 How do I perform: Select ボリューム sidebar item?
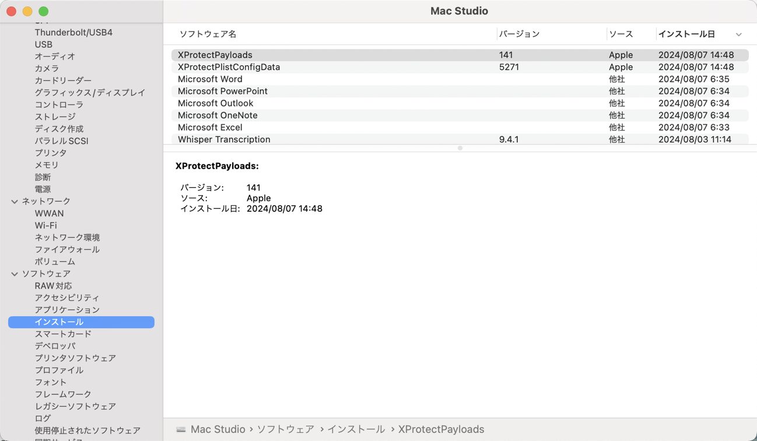(x=55, y=261)
